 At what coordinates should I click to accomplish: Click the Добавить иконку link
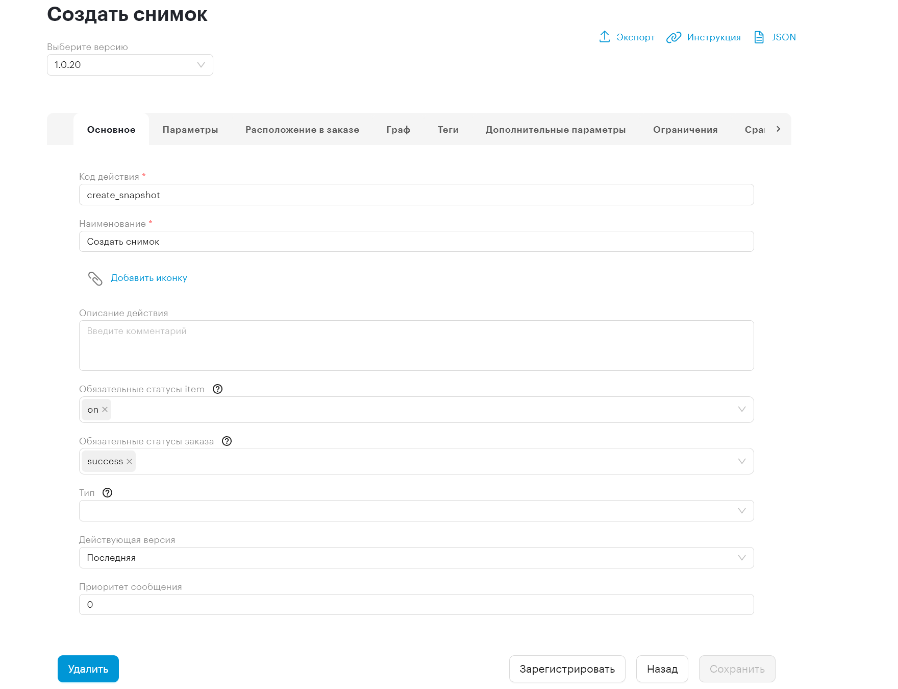149,278
